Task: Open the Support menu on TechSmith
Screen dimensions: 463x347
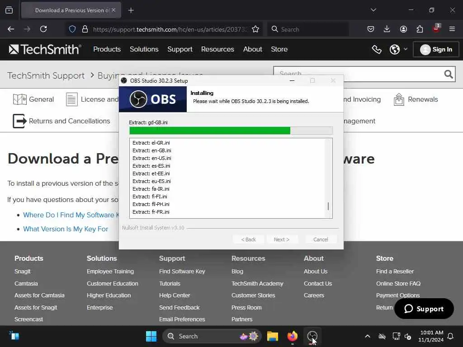Action: click(180, 49)
